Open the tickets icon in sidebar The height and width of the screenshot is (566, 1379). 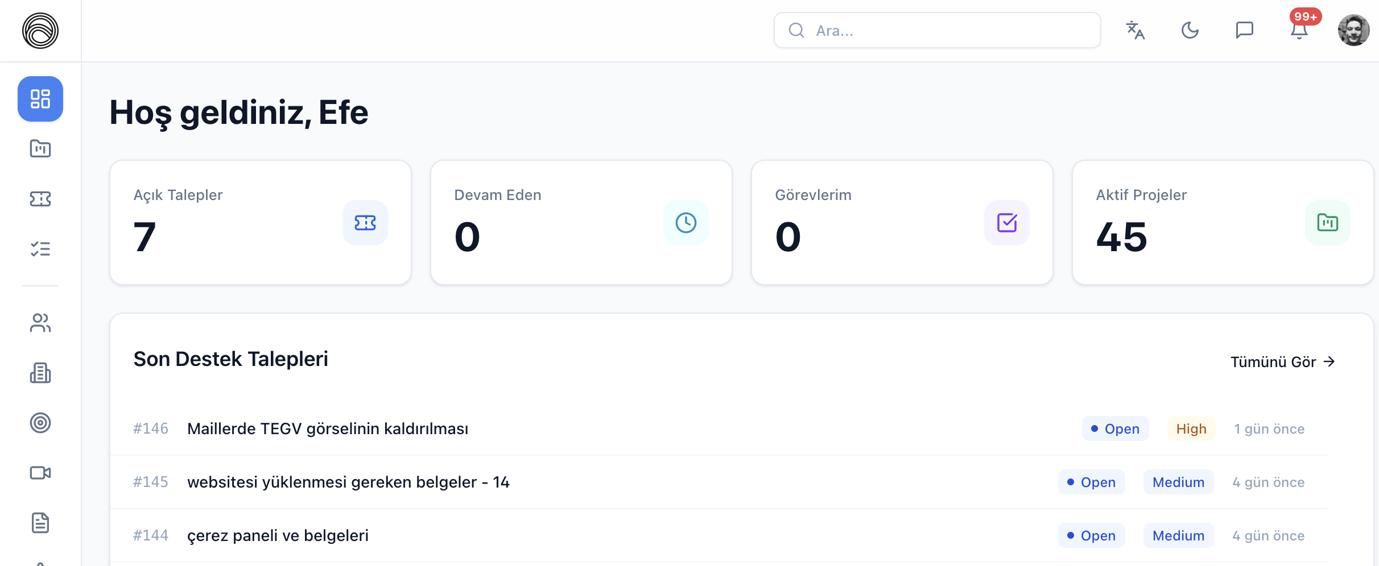coord(40,199)
